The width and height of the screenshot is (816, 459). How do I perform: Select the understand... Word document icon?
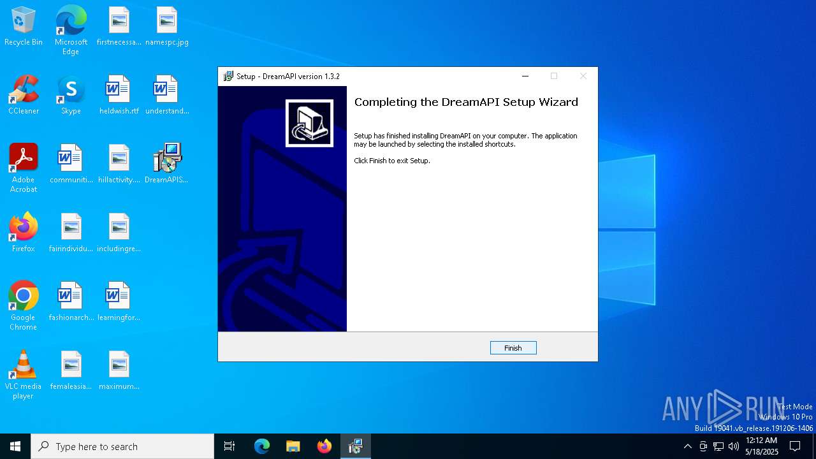[167, 96]
